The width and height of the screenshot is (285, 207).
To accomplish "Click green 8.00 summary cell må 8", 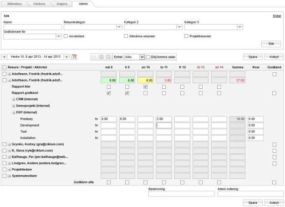I will tap(109, 81).
